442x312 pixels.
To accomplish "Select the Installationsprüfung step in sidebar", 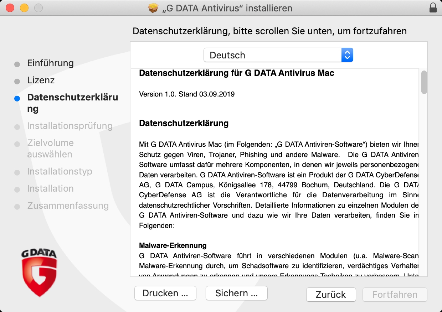I will coord(70,126).
